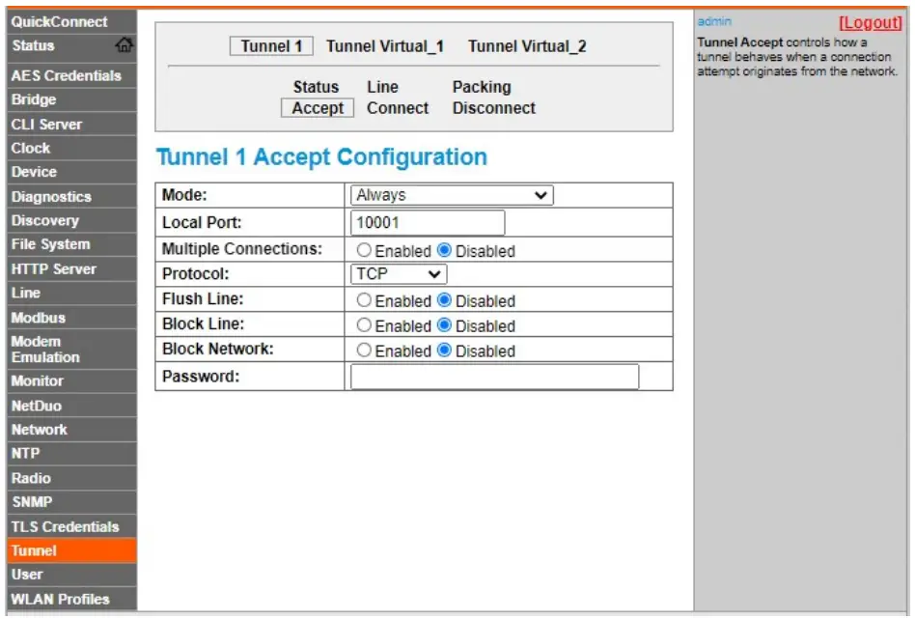Click the admin username text
This screenshot has height=619, width=915.
[x=714, y=21]
